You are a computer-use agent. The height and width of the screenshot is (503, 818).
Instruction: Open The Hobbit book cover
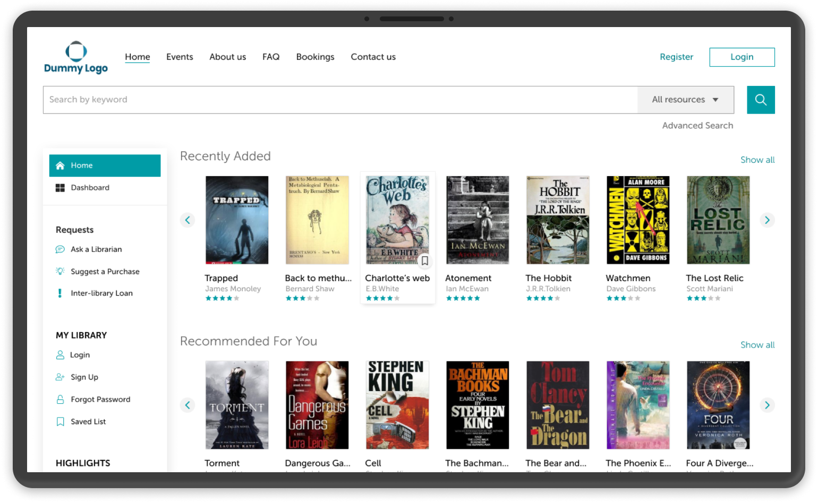click(558, 220)
